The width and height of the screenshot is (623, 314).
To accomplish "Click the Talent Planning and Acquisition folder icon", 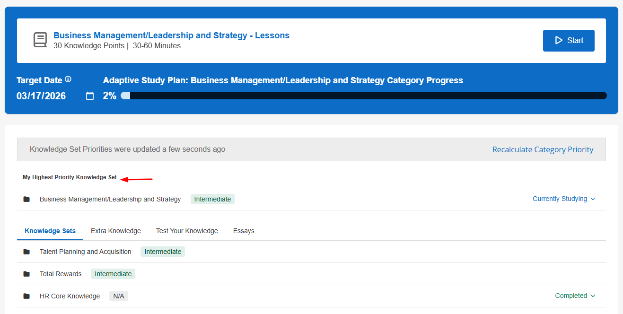I will point(26,252).
